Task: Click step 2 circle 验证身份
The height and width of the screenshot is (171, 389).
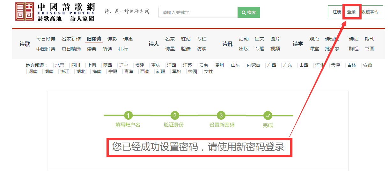Action: point(174,115)
